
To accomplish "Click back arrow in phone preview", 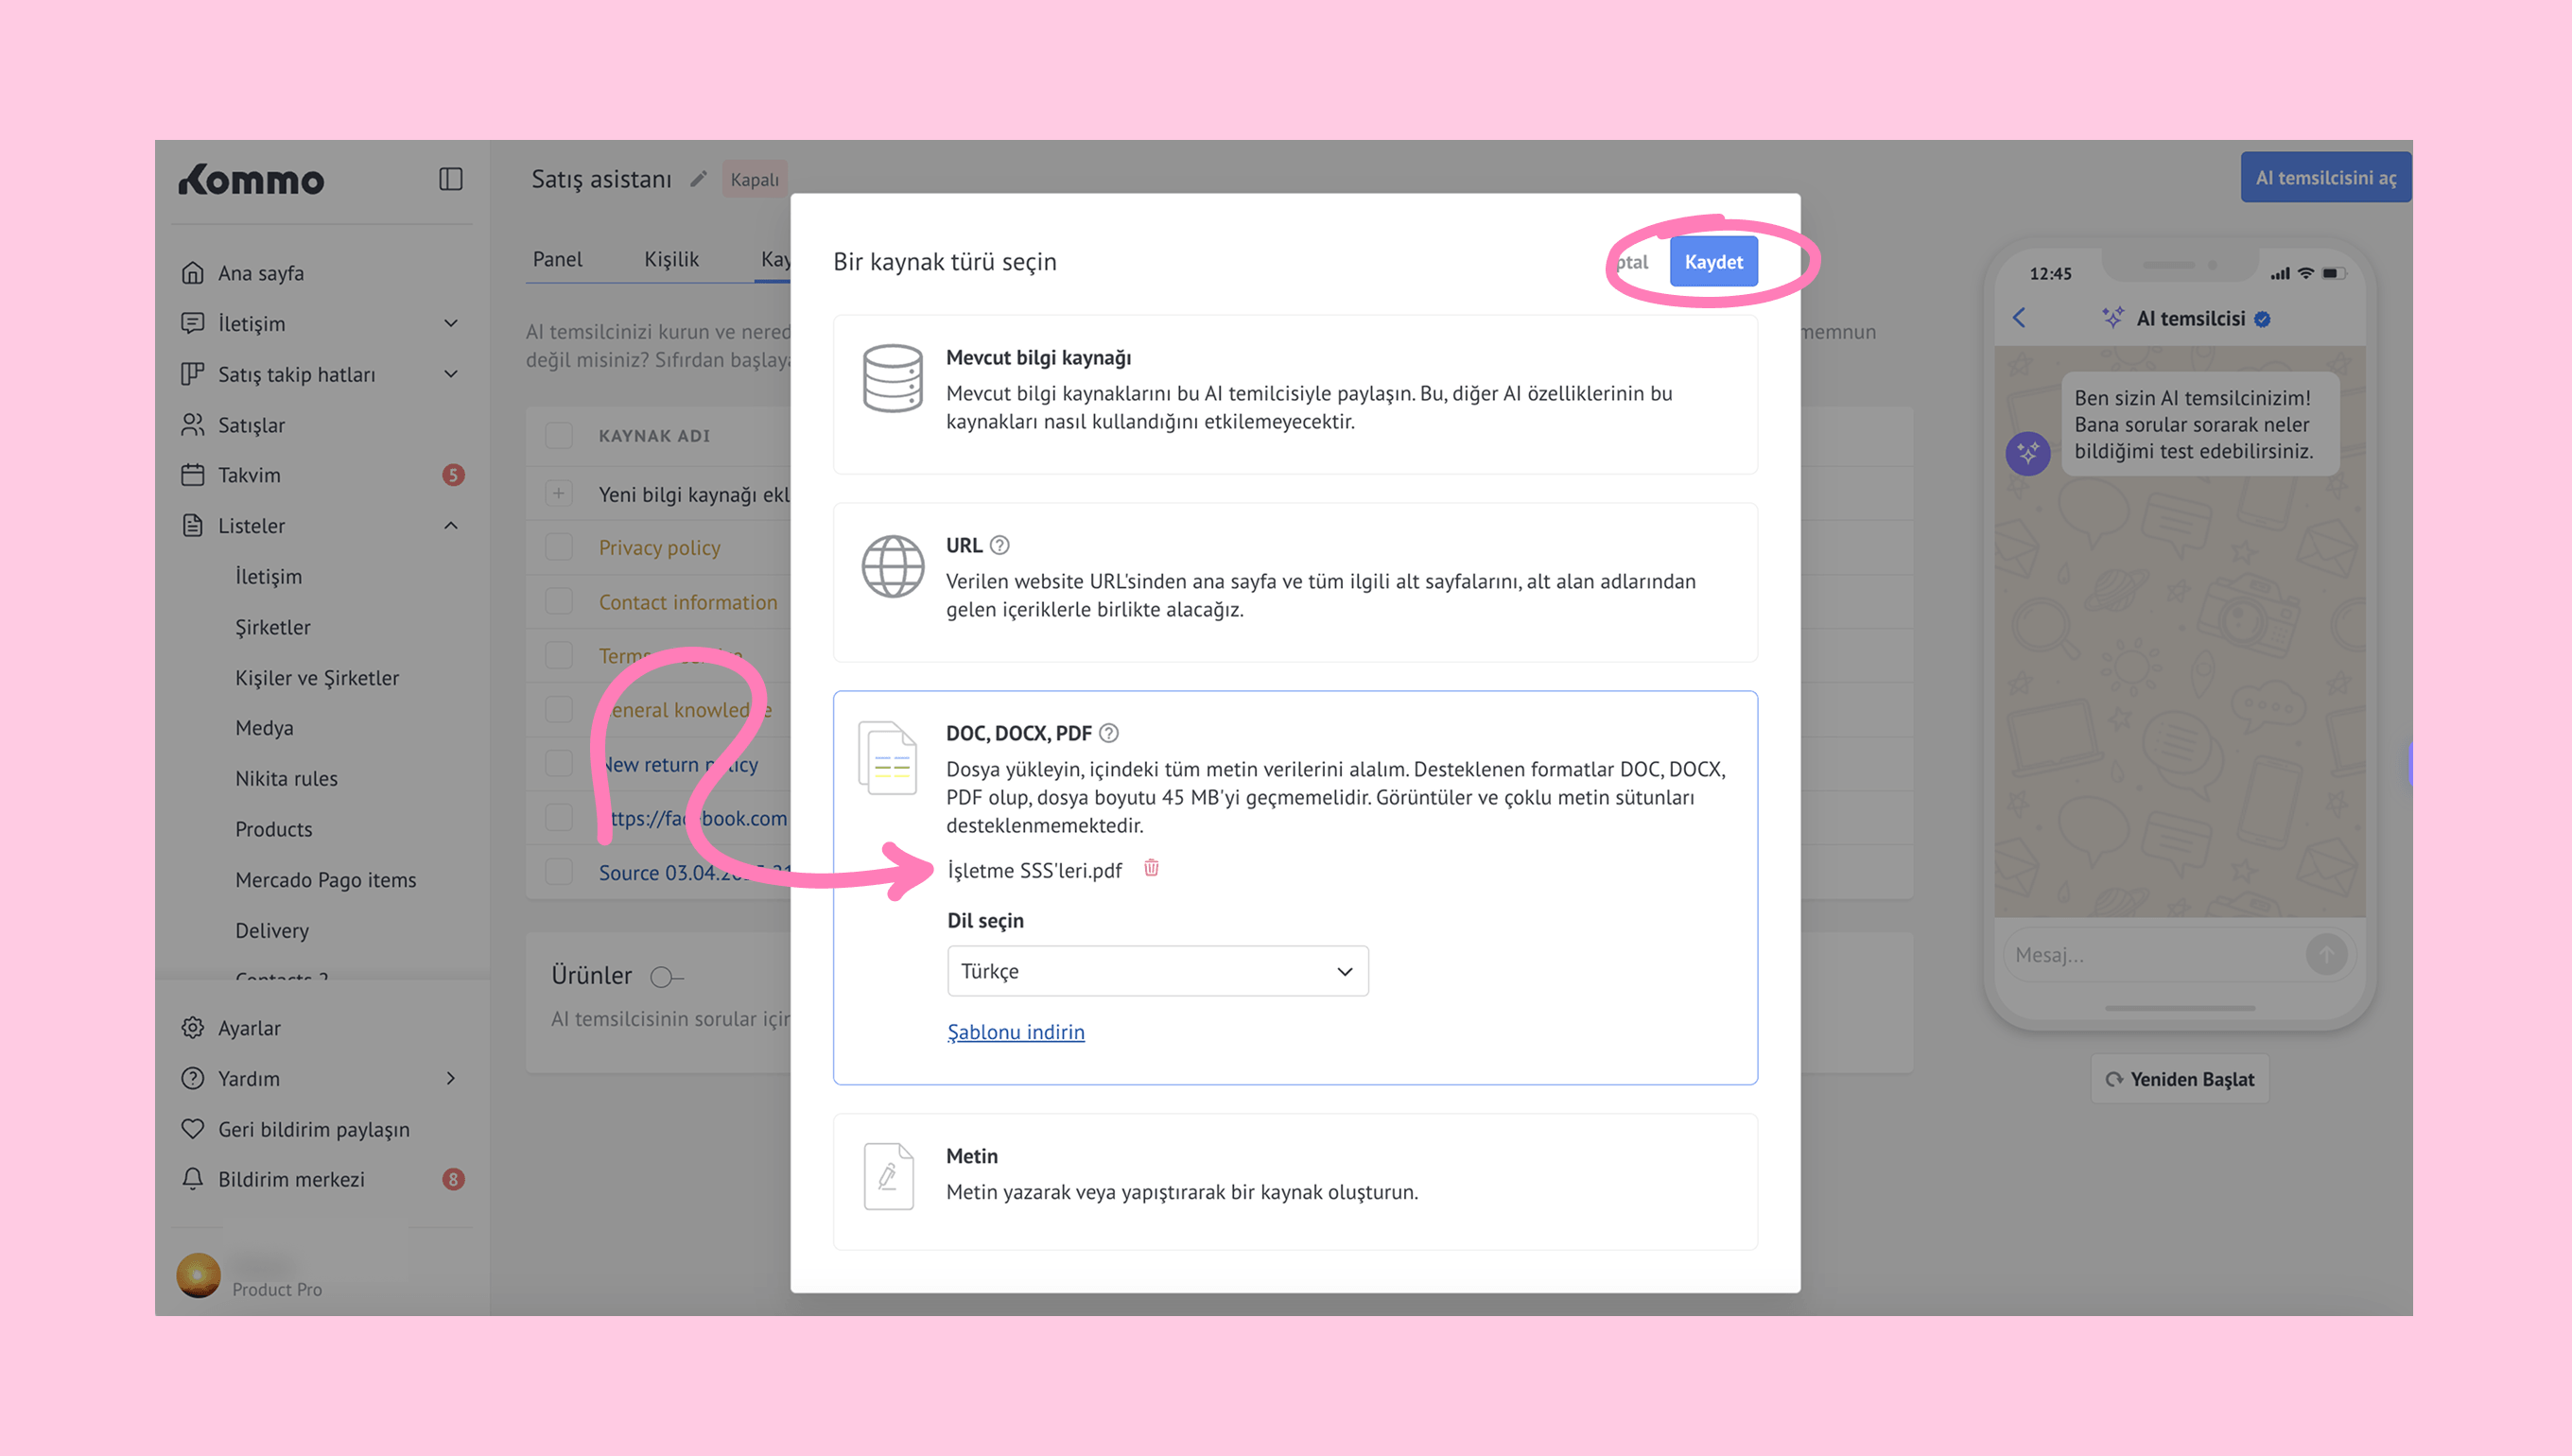I will (2019, 318).
